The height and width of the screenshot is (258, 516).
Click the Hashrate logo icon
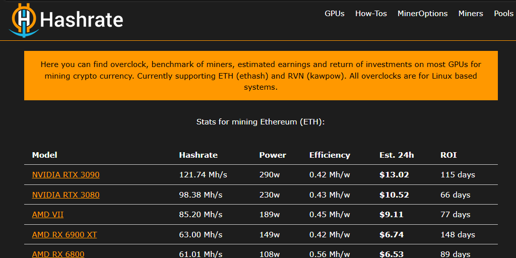click(23, 20)
